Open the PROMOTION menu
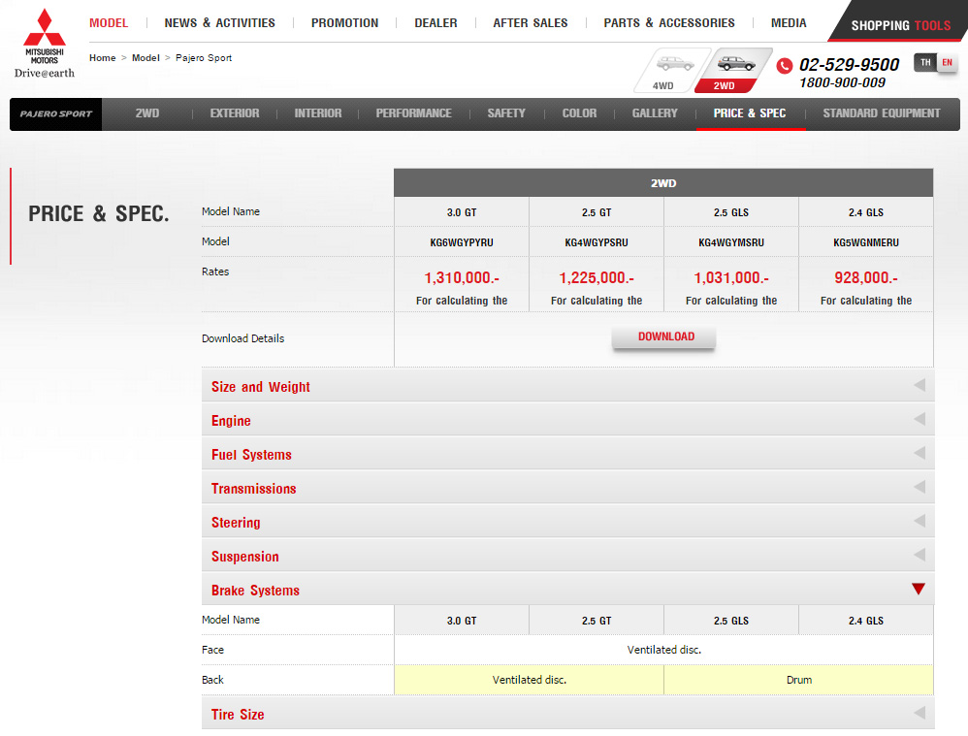968x736 pixels. (x=344, y=23)
